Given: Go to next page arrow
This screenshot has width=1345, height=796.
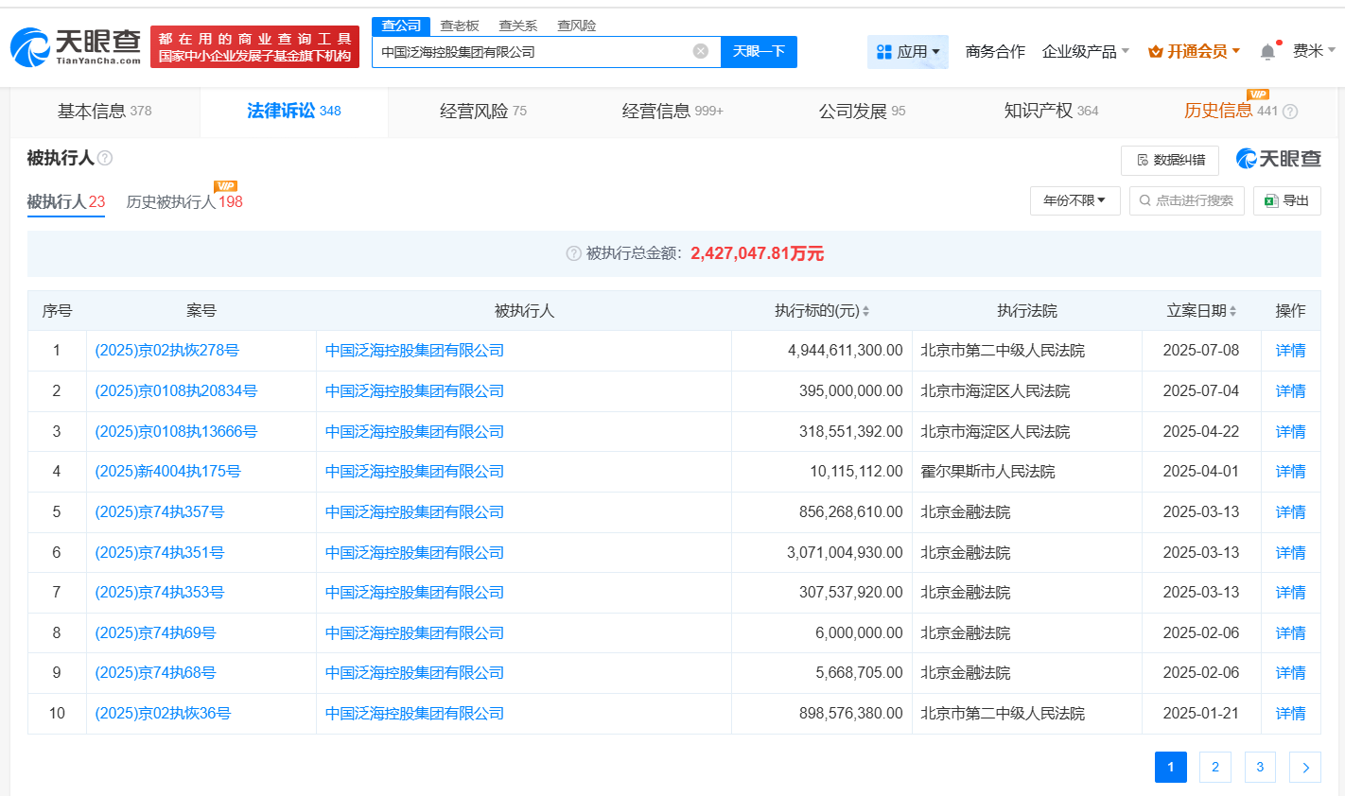Looking at the screenshot, I should click(1305, 767).
